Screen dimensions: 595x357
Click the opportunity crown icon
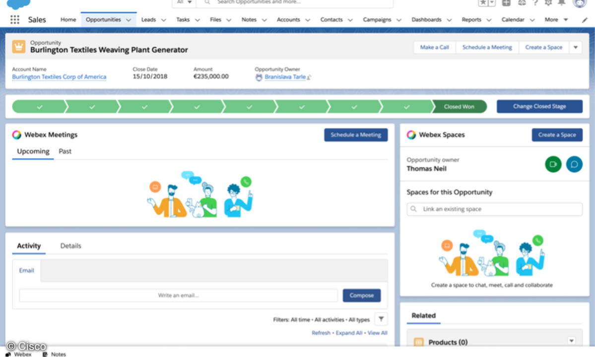(18, 47)
